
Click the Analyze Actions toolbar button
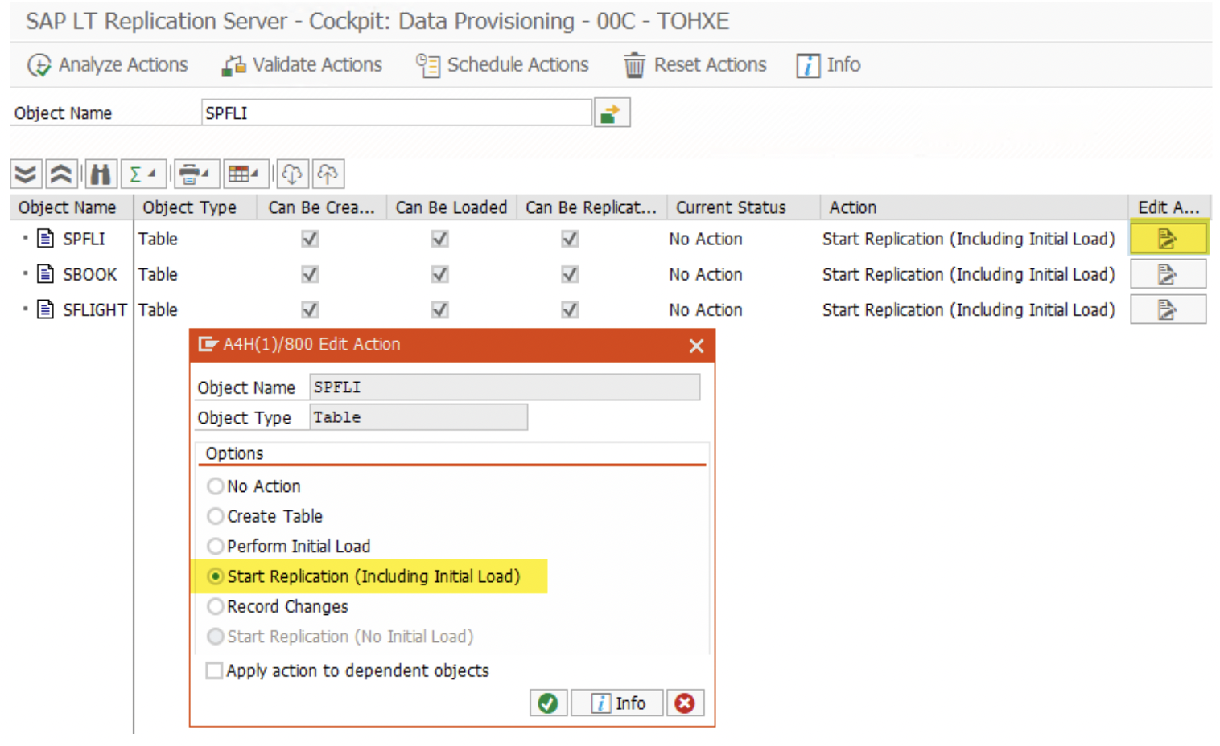coord(108,65)
